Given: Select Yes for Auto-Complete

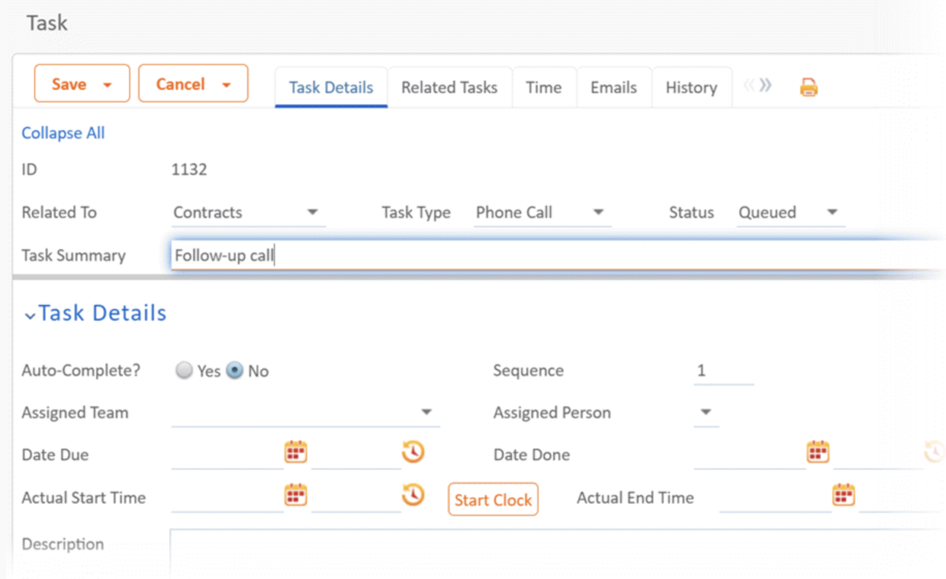Looking at the screenshot, I should pyautogui.click(x=184, y=370).
